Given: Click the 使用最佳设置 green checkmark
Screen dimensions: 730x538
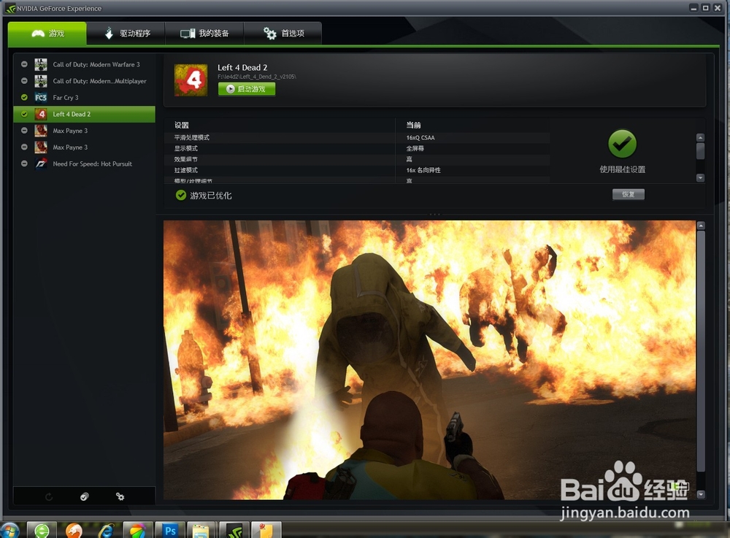Looking at the screenshot, I should (623, 144).
